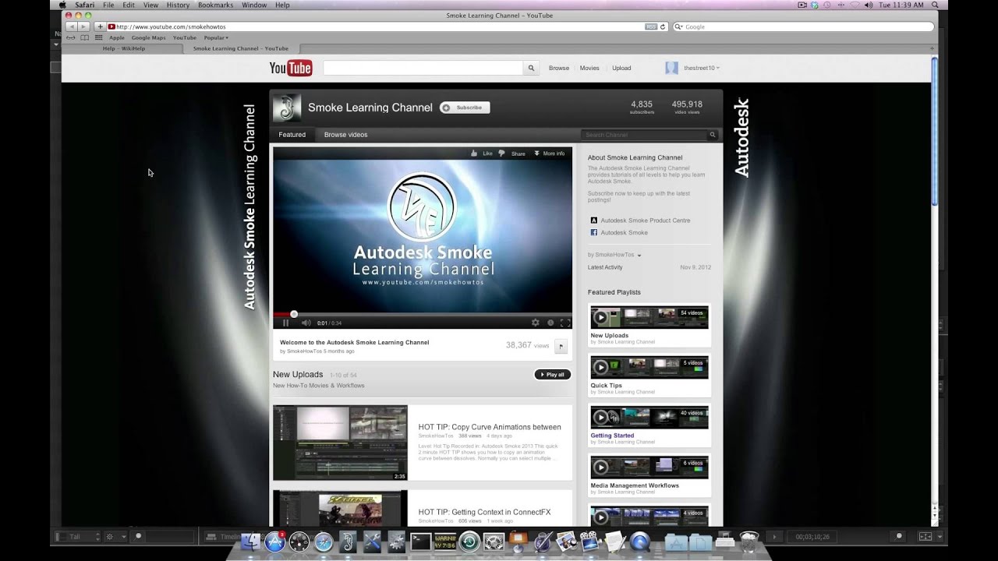Open Trash in the Dock
This screenshot has height=561, width=998.
(748, 541)
